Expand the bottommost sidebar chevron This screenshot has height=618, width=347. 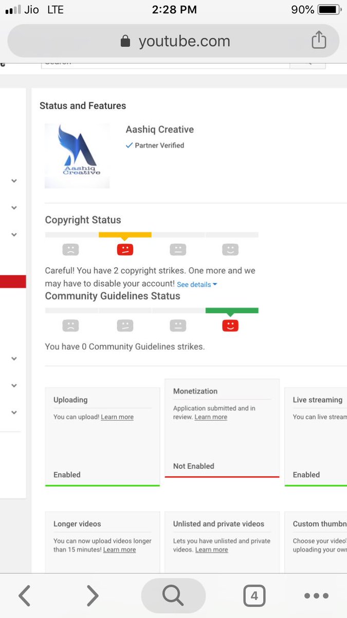pyautogui.click(x=14, y=412)
